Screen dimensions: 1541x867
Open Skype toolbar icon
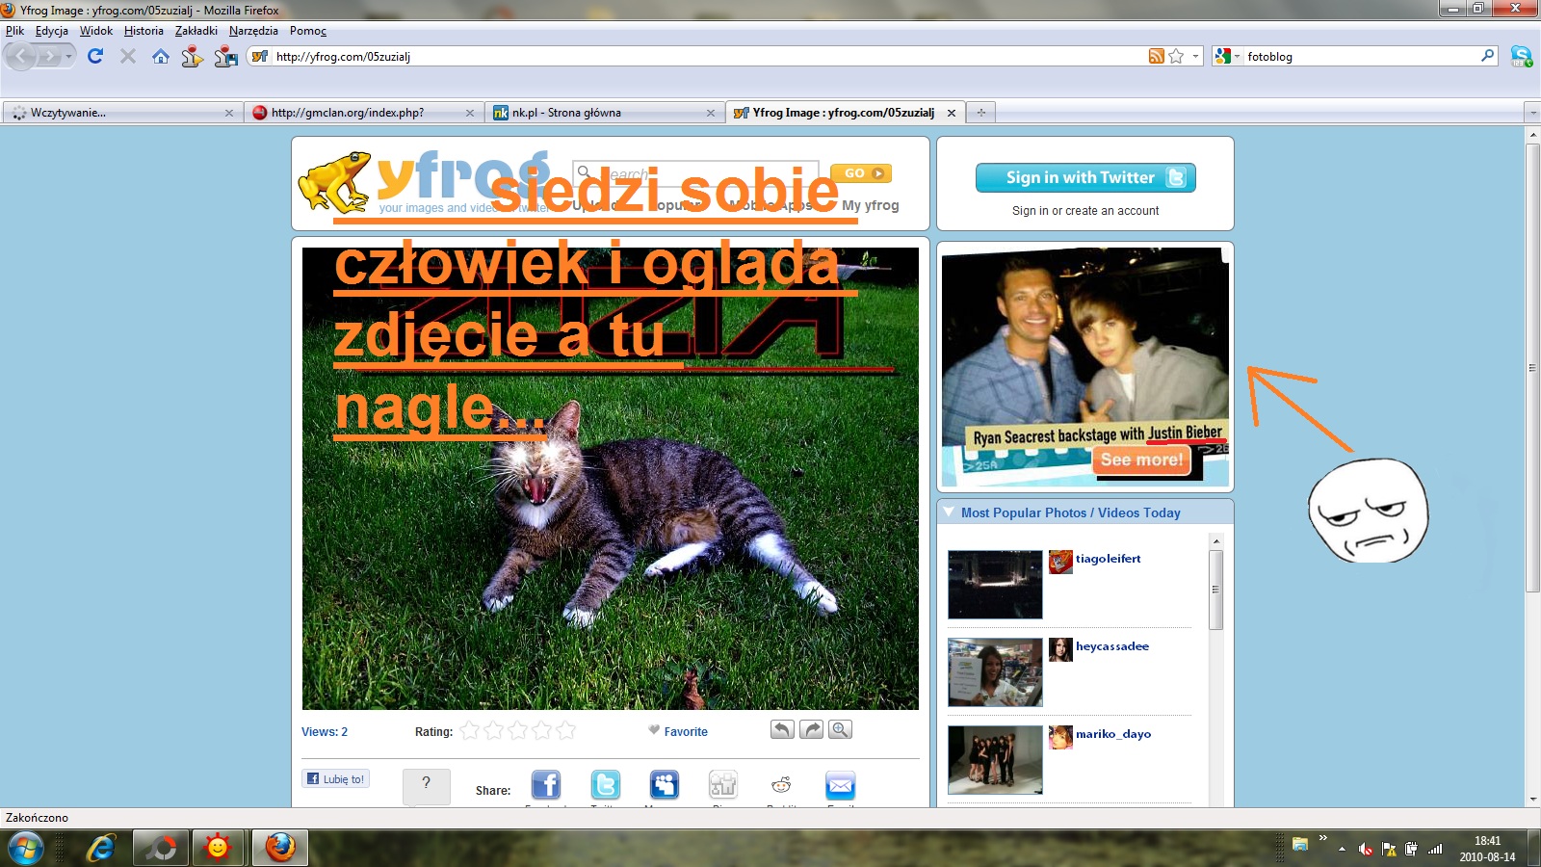pos(1521,57)
